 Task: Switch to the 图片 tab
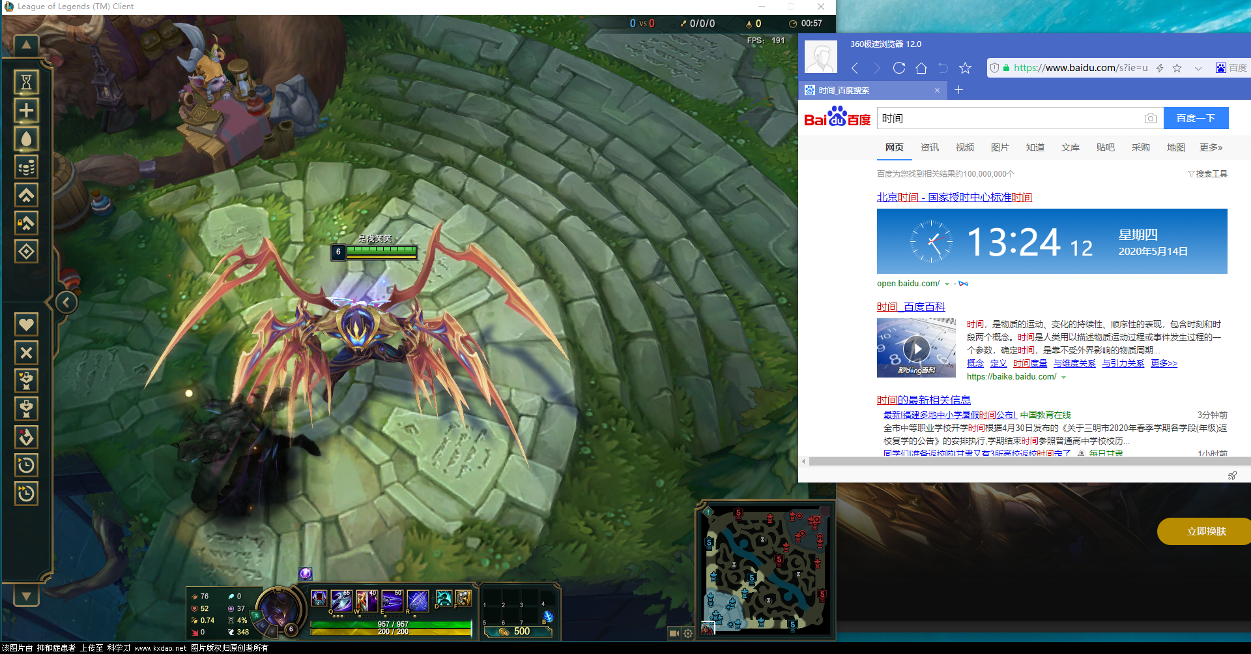(999, 147)
